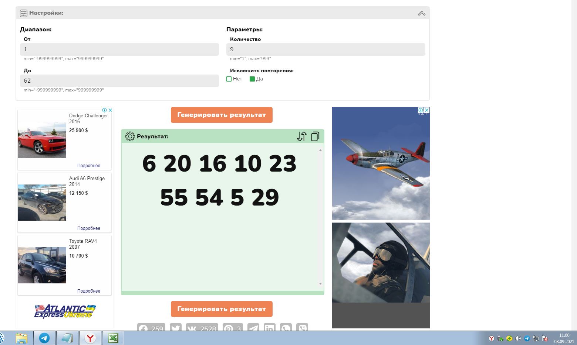Click the Audi A6 Prestige 2014 title text

(x=87, y=181)
